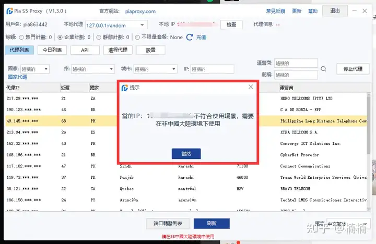Select proxy row 38.121.***.***
Screen dimensions: 376x244
tap(186, 189)
